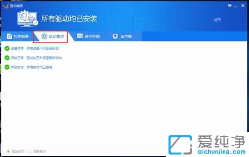The height and width of the screenshot is (157, 249).
Task: Open the hamburger main menu icon
Action: 229,6
